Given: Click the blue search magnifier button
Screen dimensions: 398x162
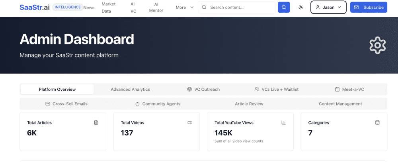Looking at the screenshot, I should [x=284, y=8].
